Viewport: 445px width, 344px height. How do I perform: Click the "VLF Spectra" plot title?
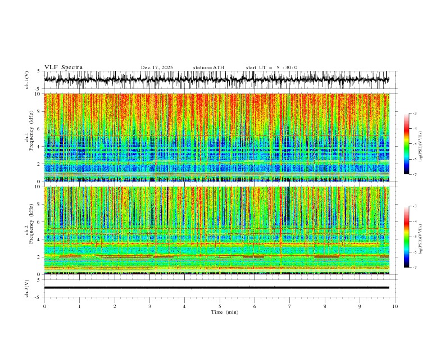[63, 67]
